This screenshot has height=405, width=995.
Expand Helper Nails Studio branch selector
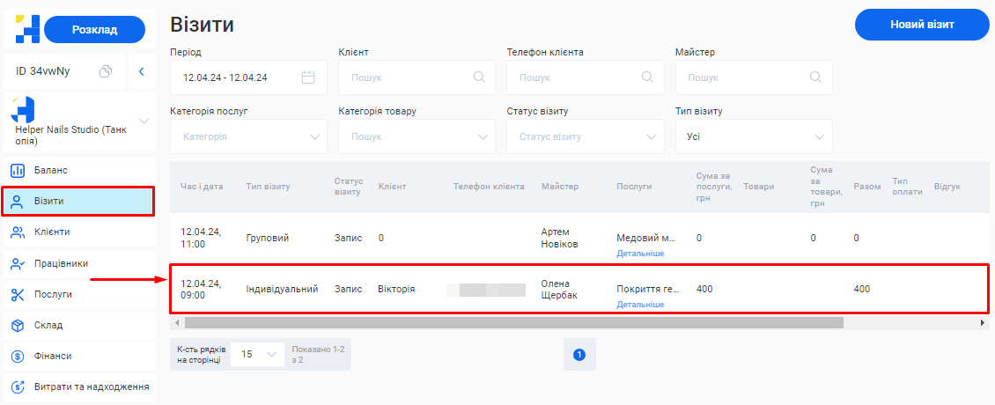pos(144,121)
